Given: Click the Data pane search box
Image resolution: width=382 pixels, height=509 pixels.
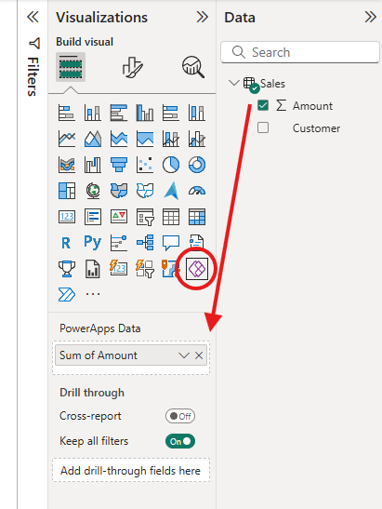Looking at the screenshot, I should 300,52.
